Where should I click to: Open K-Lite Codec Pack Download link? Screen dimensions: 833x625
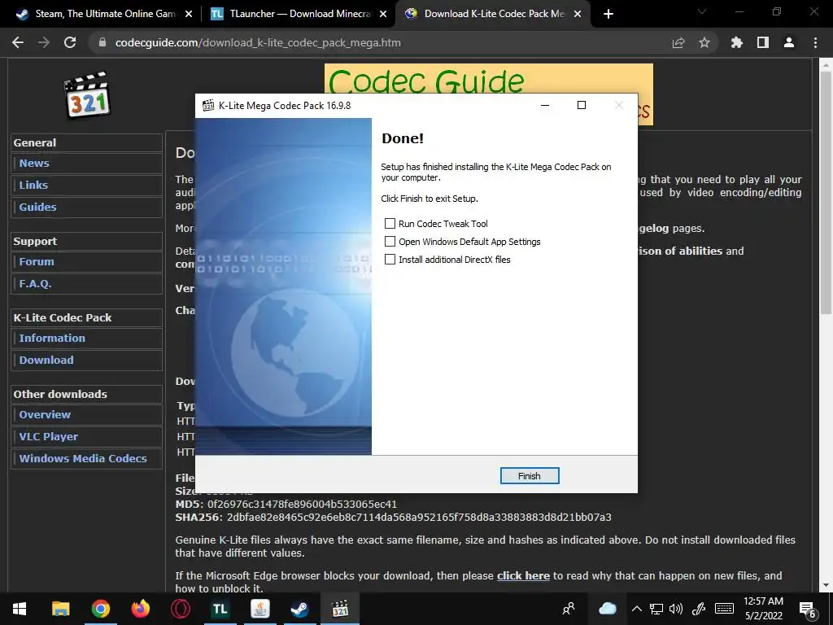click(46, 360)
